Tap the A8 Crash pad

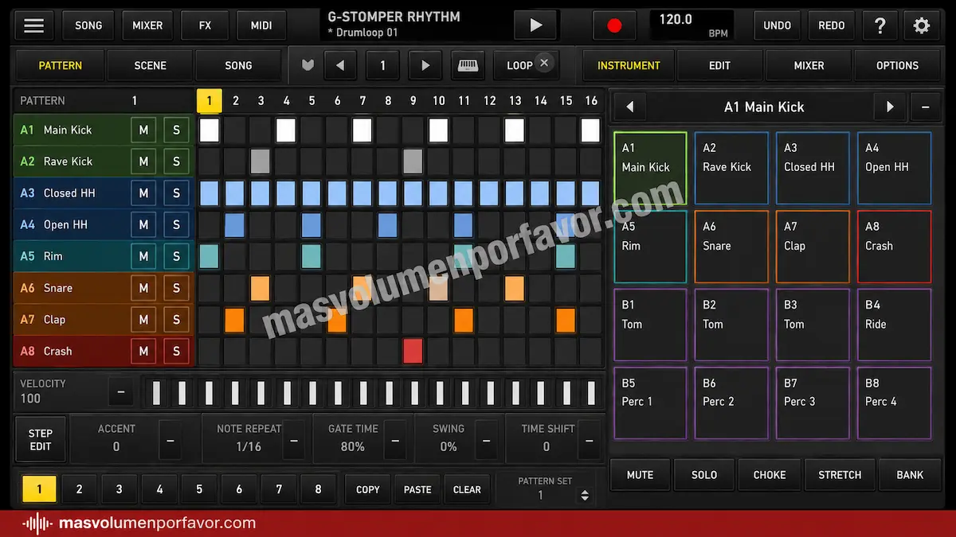(x=894, y=247)
